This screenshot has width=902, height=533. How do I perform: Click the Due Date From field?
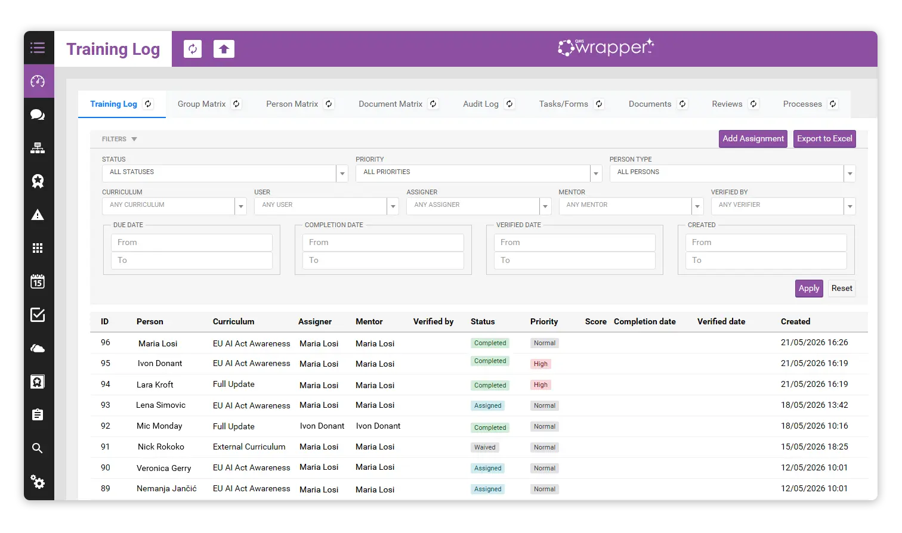191,243
